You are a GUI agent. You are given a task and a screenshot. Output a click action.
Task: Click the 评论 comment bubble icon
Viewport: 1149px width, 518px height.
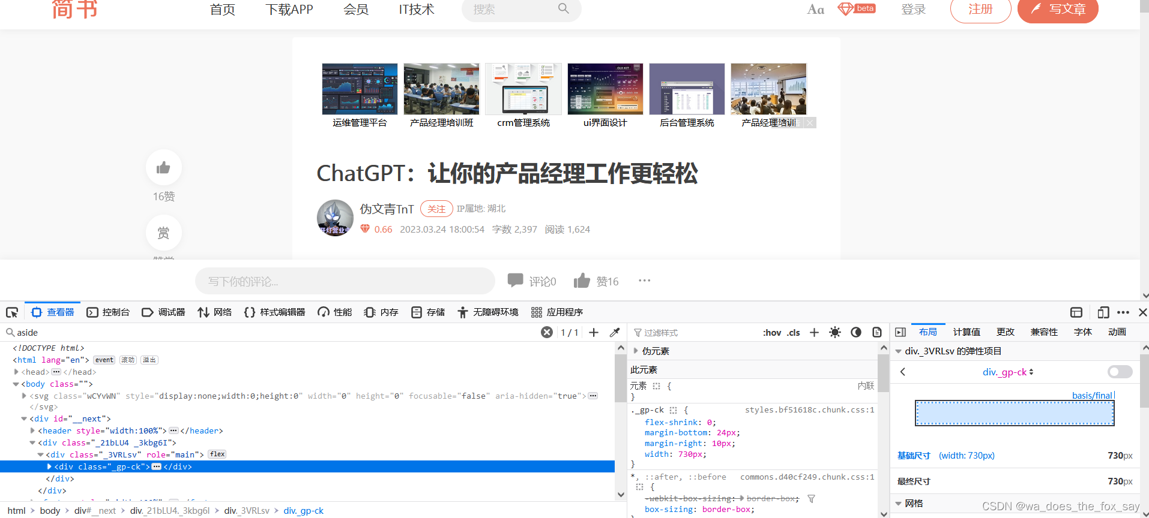pyautogui.click(x=515, y=281)
